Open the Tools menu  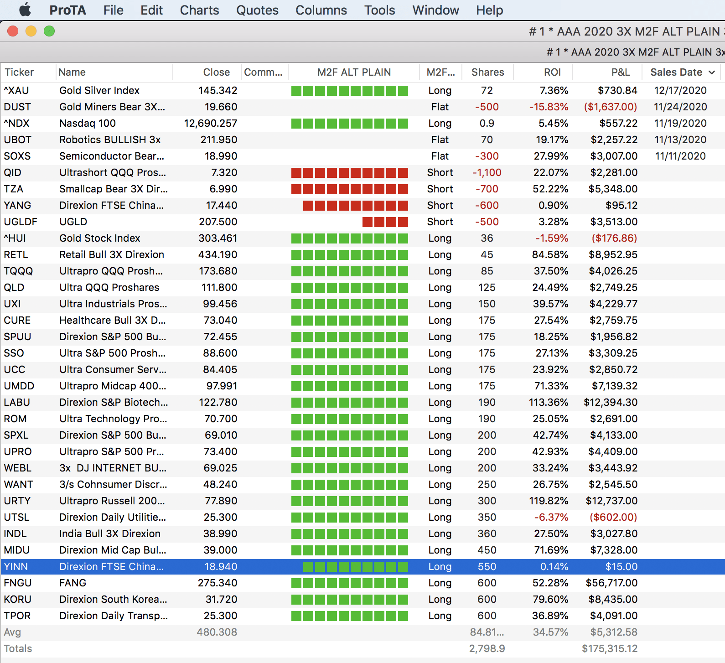point(379,10)
